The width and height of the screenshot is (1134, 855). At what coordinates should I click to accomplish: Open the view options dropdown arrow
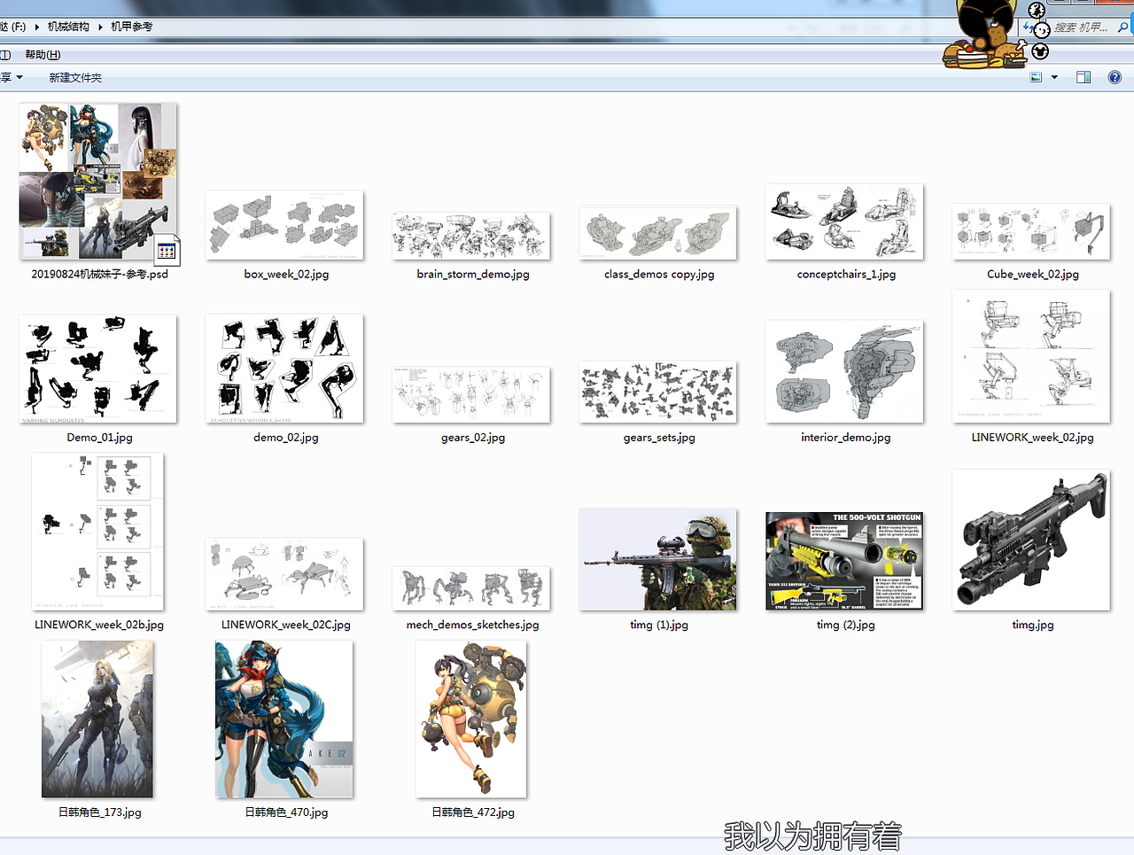(1054, 78)
